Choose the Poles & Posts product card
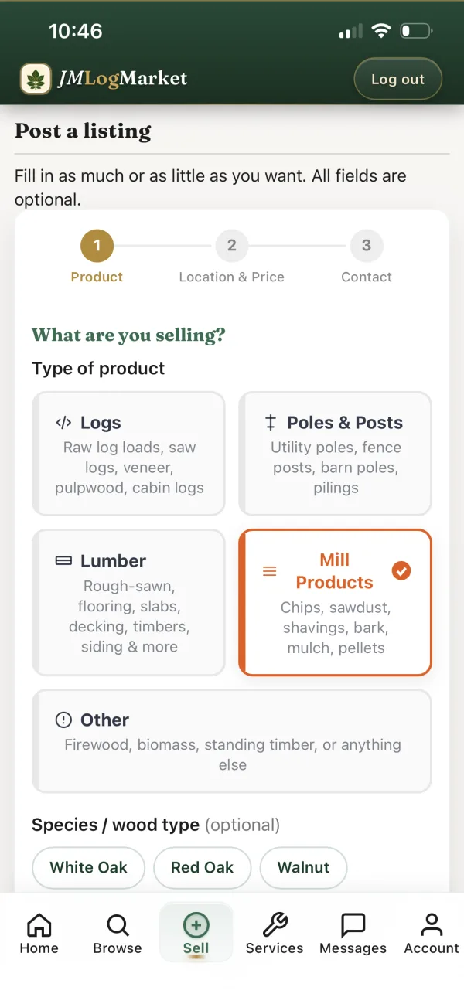 point(336,454)
